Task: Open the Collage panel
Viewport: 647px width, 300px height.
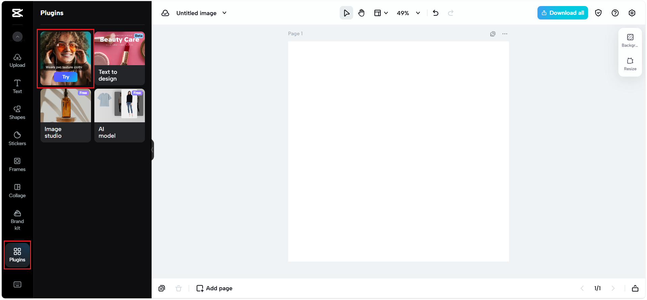Action: [17, 190]
